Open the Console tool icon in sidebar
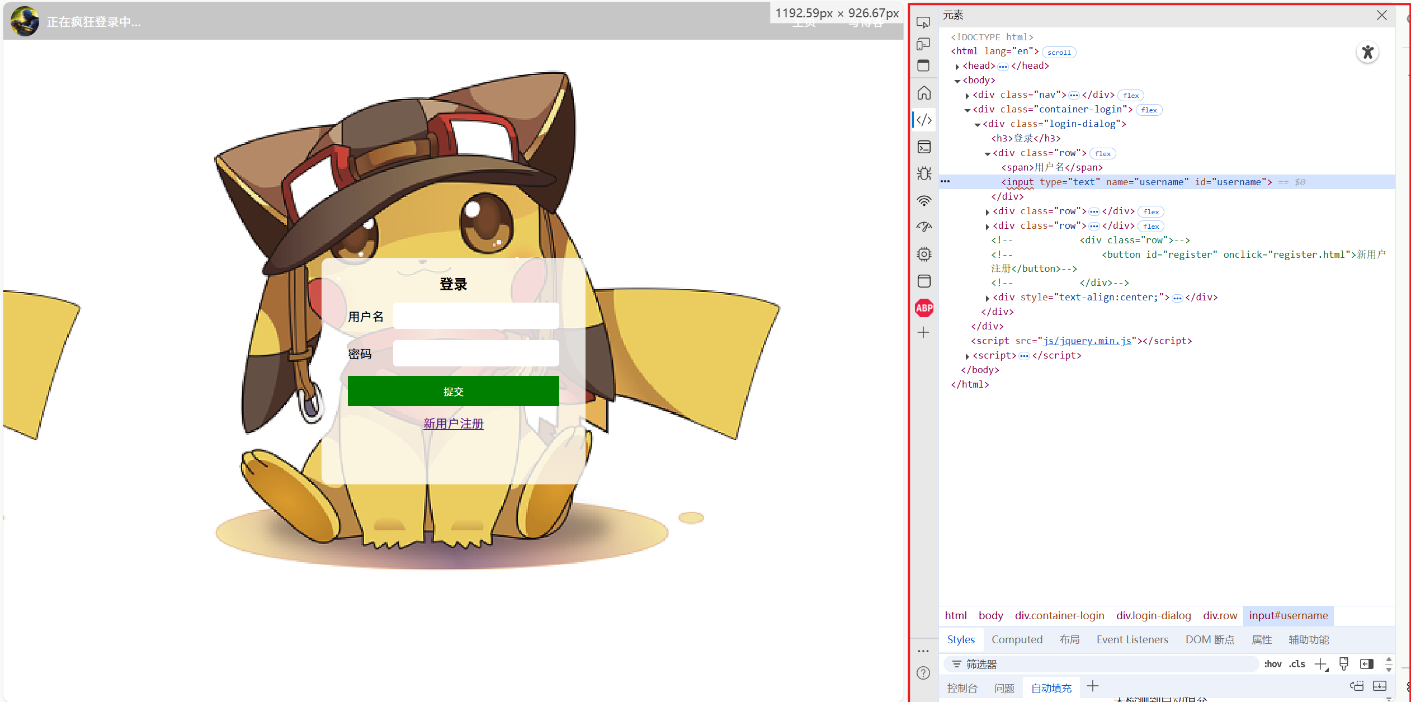 (924, 147)
